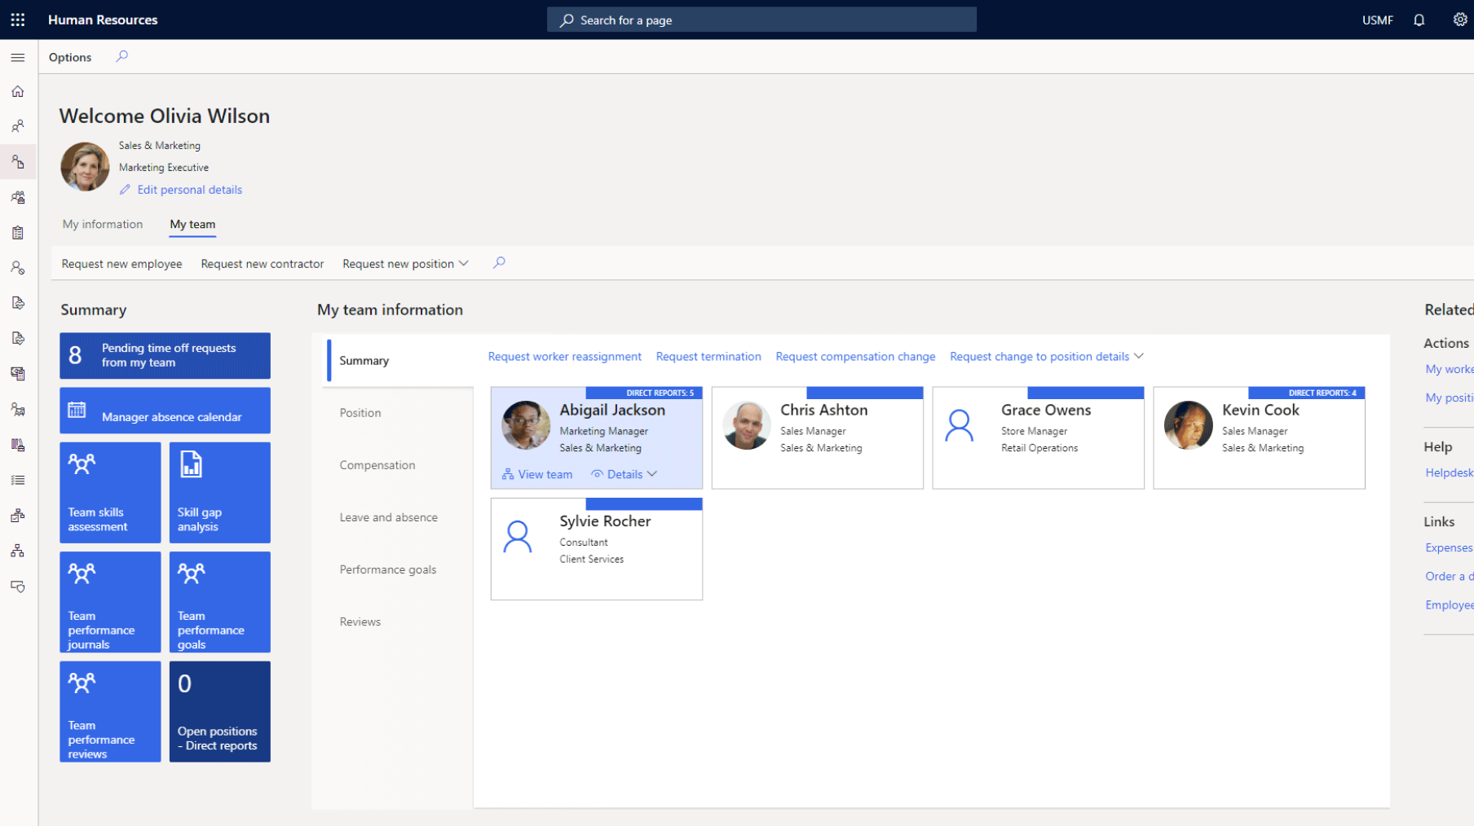Select the Home icon in the left sidebar
Viewport: 1474px width, 826px height.
click(18, 91)
